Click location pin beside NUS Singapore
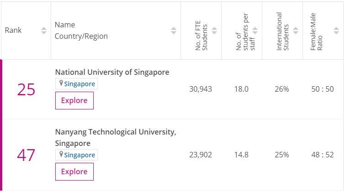Screen dimensions: 345x192 60,83
